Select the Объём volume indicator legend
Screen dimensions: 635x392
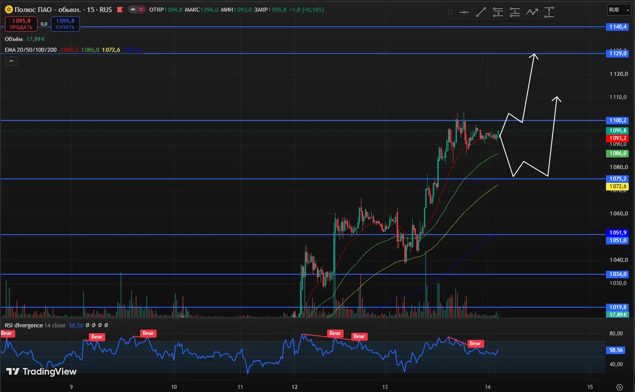[x=14, y=39]
